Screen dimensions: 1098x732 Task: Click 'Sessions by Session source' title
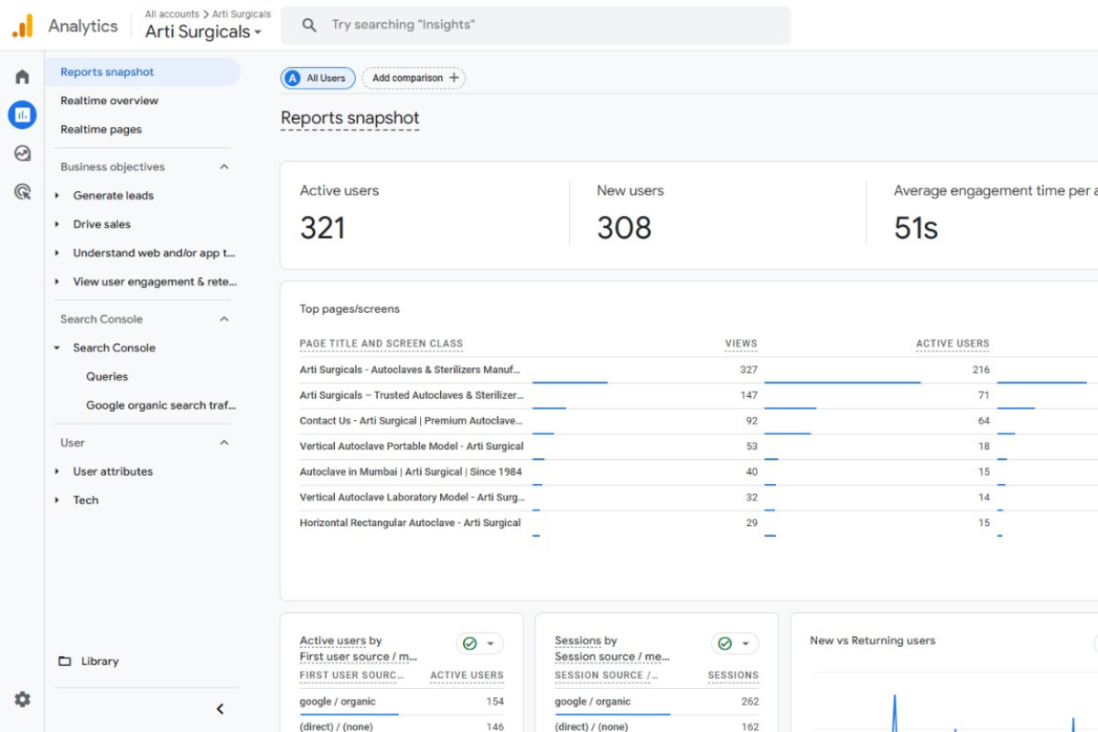click(612, 649)
